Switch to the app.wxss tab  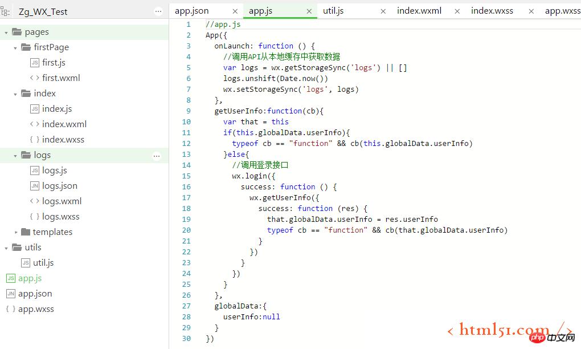(562, 11)
